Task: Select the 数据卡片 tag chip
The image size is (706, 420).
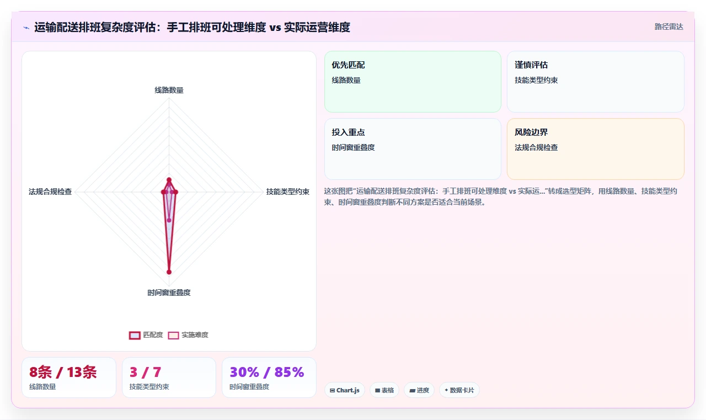Action: [x=459, y=390]
